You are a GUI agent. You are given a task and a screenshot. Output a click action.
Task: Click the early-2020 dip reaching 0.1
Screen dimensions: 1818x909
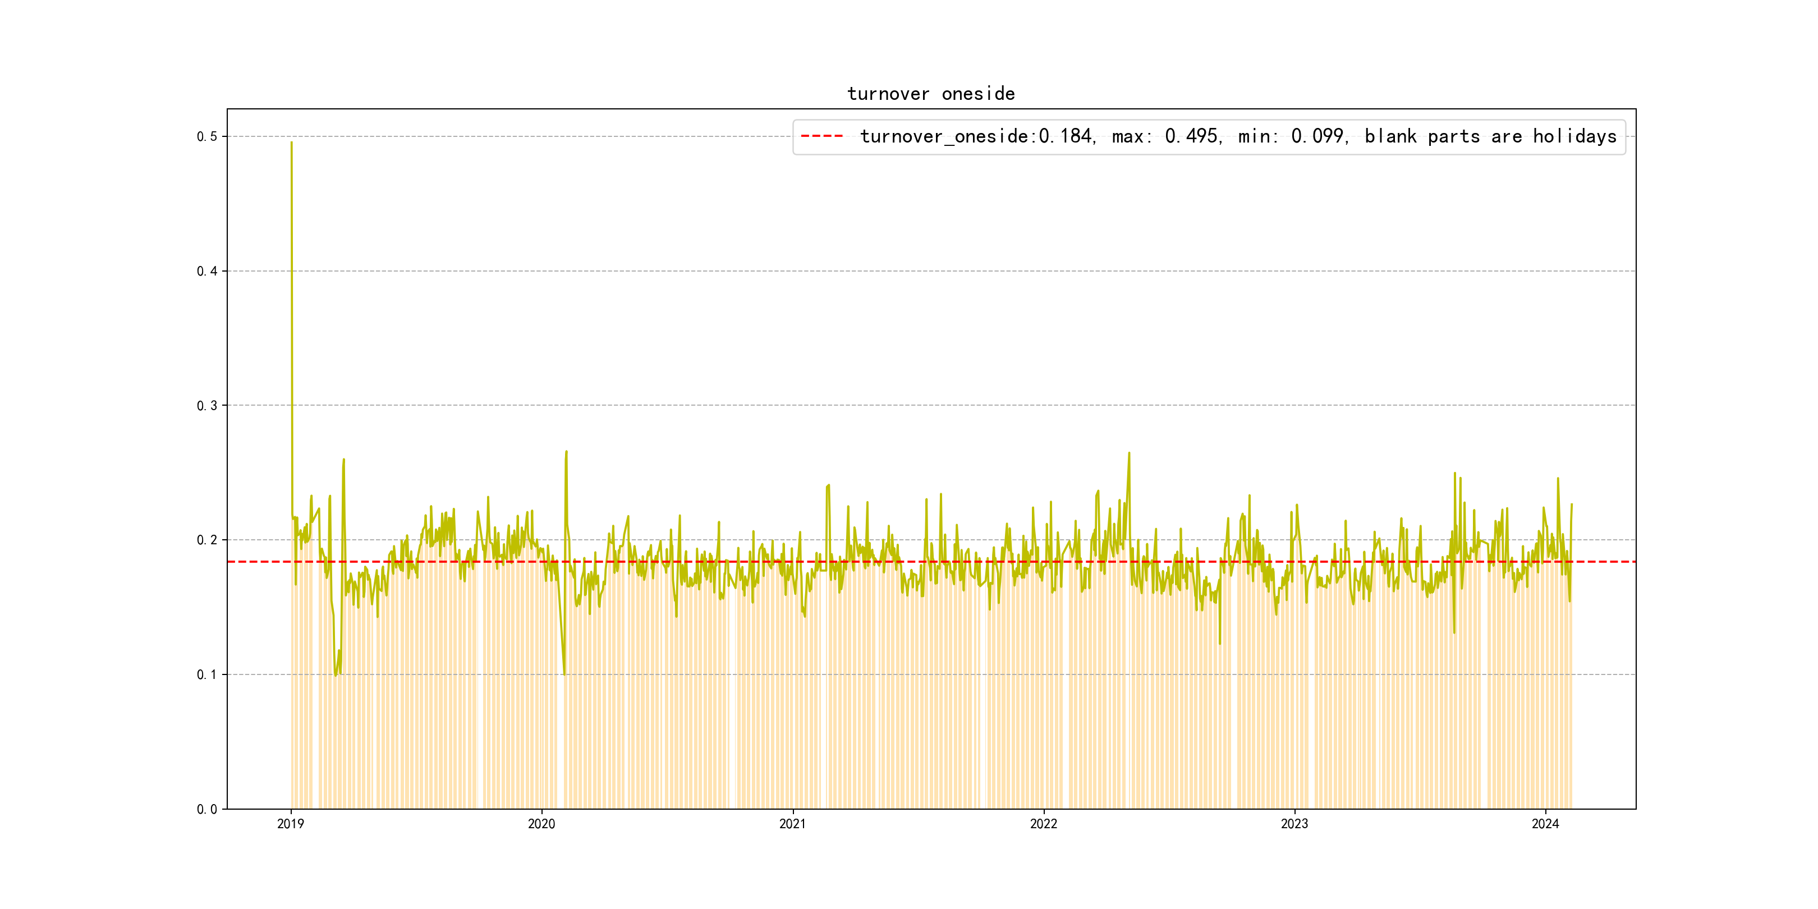coord(564,673)
